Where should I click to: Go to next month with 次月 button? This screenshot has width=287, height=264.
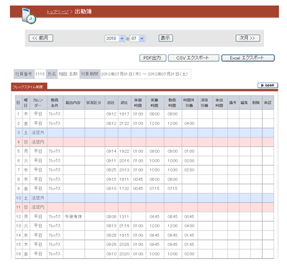pos(247,38)
